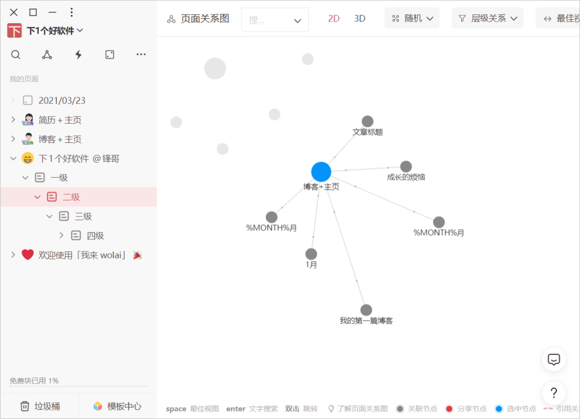The image size is (580, 419).
Task: Click the lightning quick-access icon
Action: pyautogui.click(x=78, y=54)
